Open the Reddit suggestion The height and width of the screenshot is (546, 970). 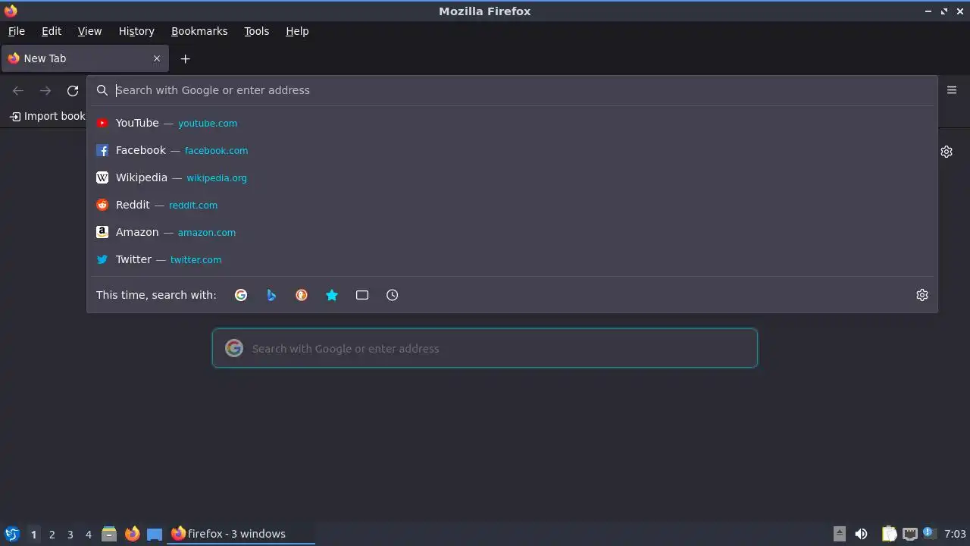[512, 205]
